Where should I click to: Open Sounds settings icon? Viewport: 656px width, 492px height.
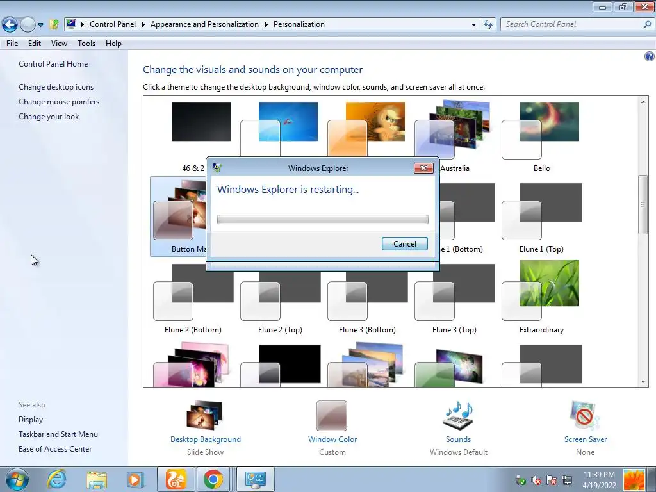tap(458, 416)
